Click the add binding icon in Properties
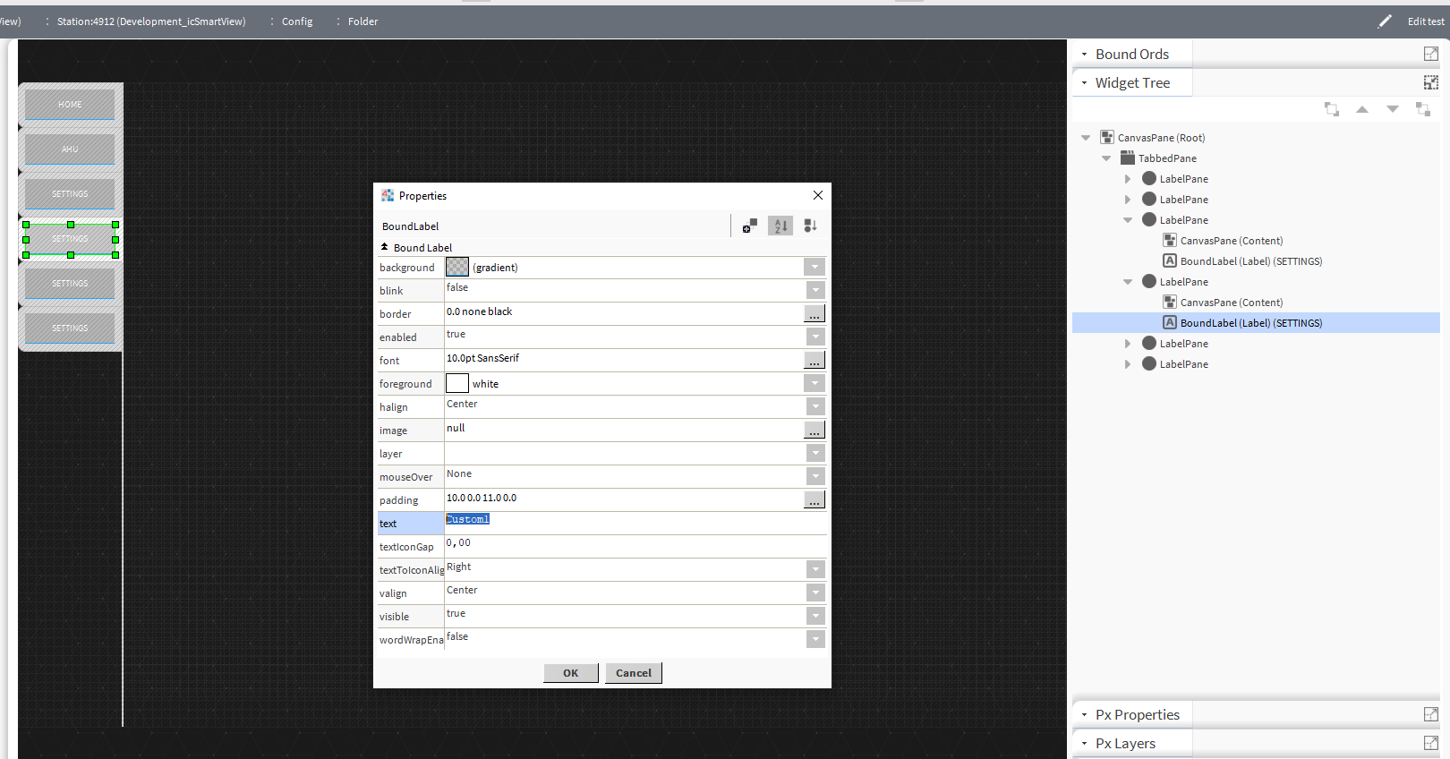 coord(750,226)
